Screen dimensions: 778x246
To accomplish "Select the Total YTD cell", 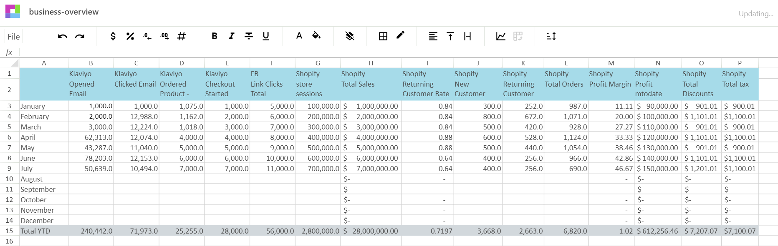I will pos(44,231).
